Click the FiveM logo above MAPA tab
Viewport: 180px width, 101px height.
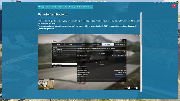click(55, 41)
